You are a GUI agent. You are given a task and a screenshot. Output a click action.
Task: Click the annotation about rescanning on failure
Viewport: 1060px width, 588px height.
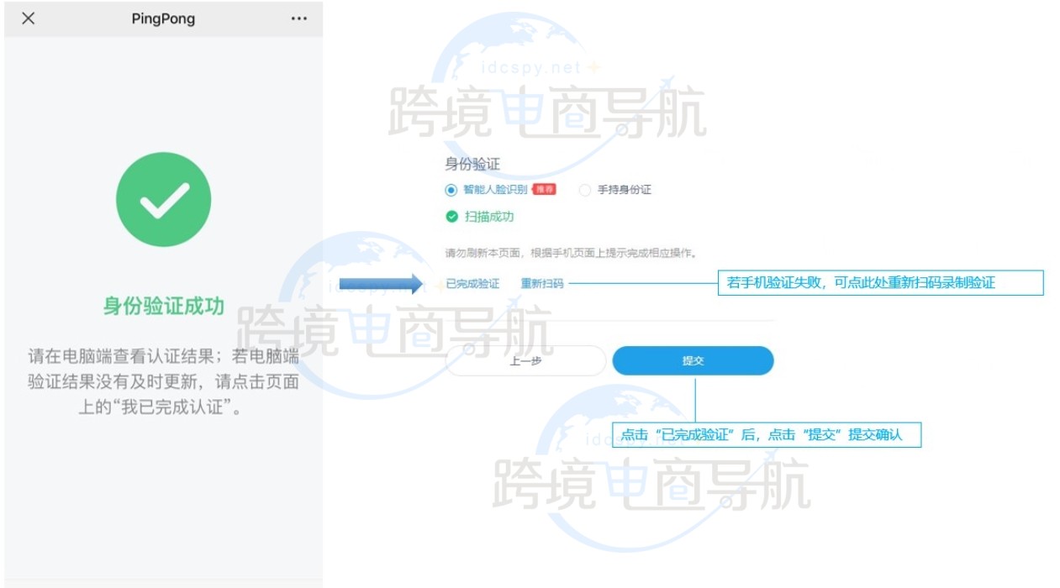(x=881, y=283)
